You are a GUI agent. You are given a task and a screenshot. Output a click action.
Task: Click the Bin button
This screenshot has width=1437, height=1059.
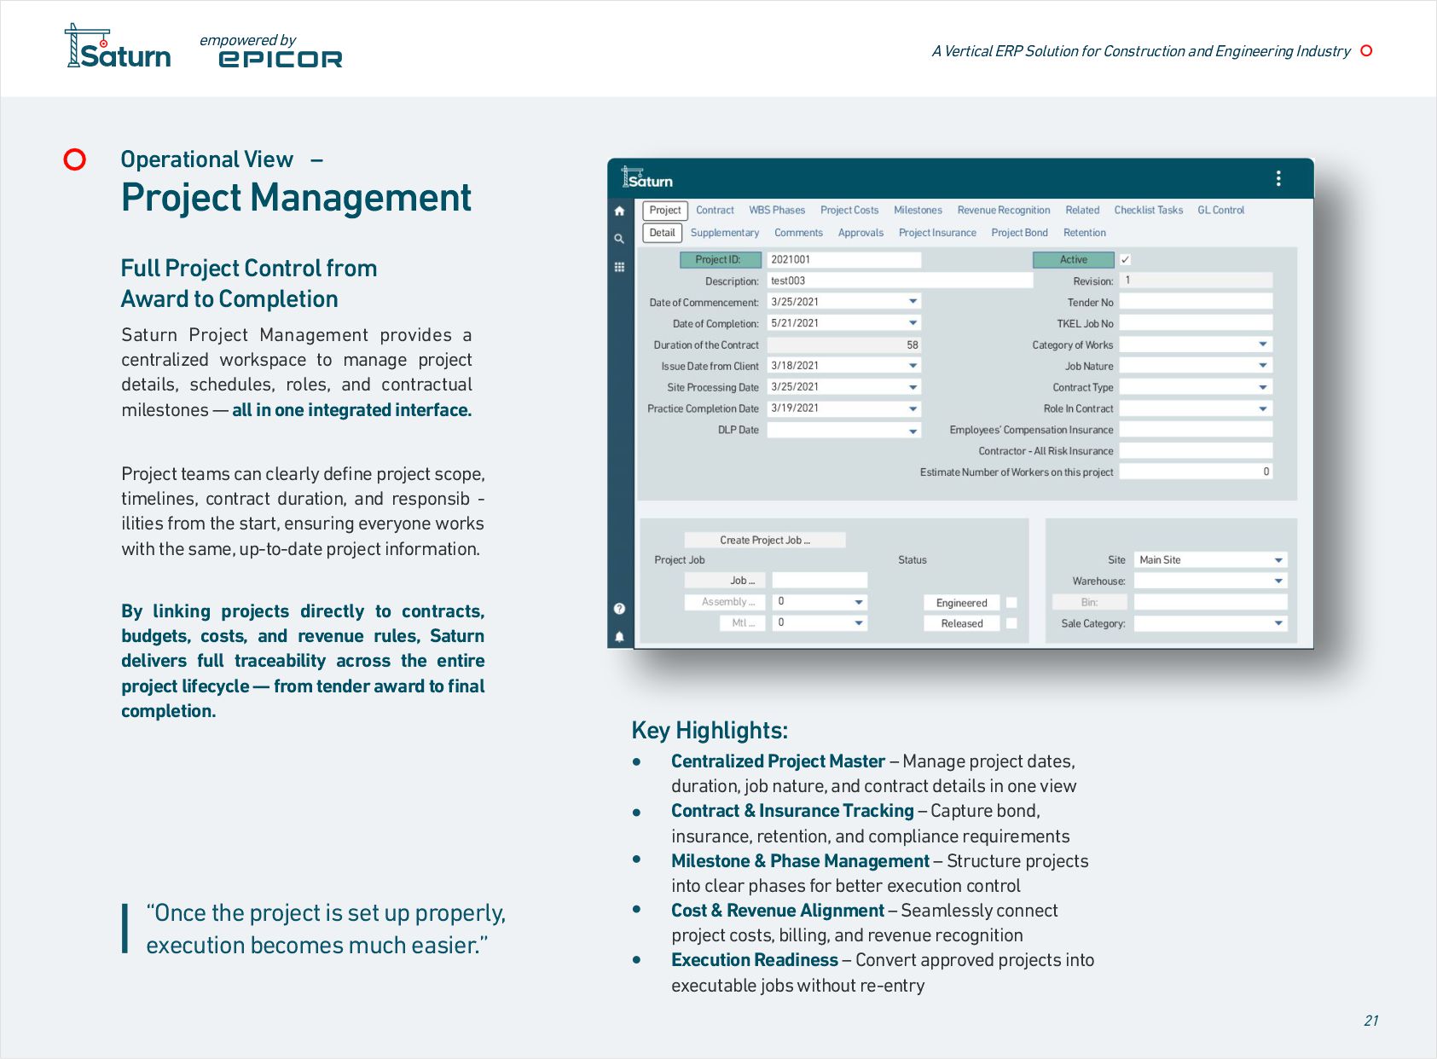coord(1090,602)
